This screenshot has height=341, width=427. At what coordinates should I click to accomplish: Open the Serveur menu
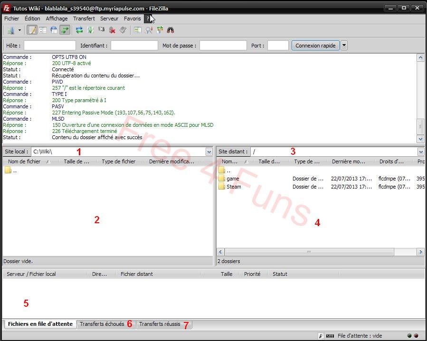(x=109, y=19)
